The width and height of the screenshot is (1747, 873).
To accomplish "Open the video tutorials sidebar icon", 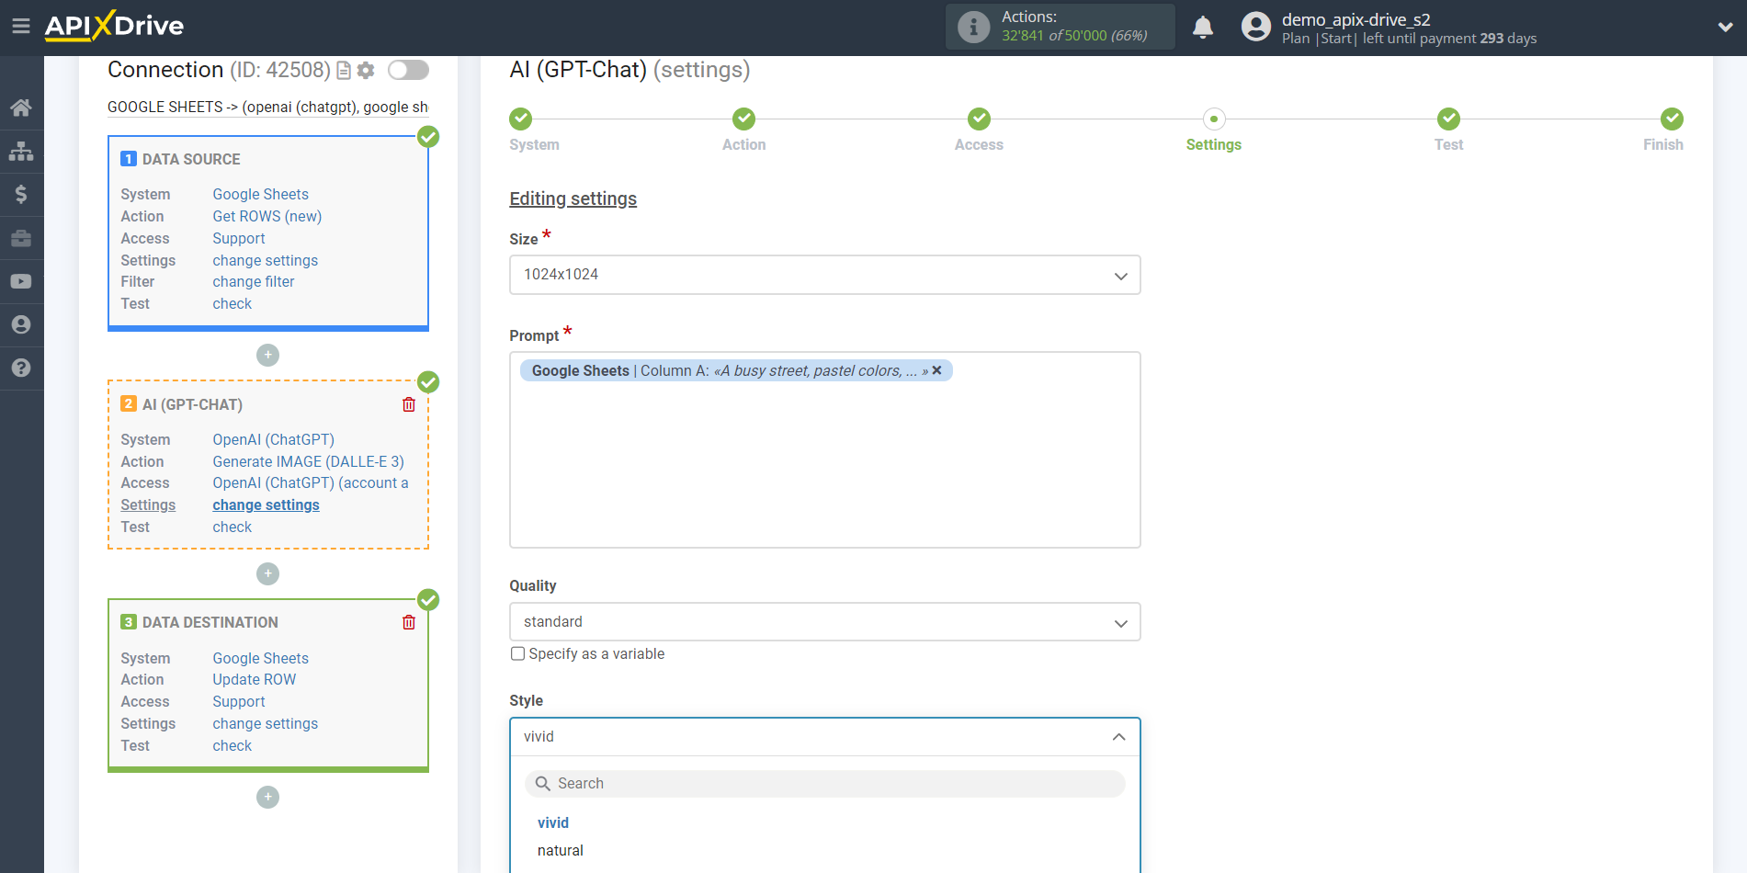I will point(21,281).
